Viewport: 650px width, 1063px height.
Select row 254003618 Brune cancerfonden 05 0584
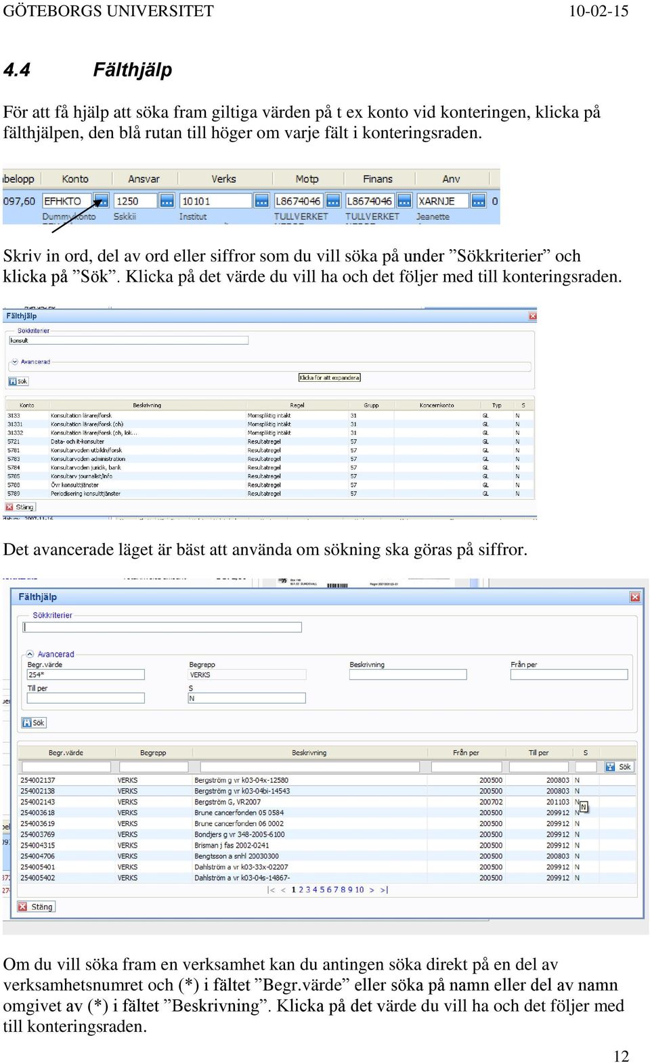point(327,812)
